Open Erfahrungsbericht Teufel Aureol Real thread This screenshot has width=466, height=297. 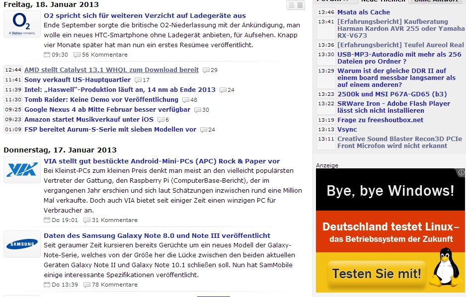pyautogui.click(x=400, y=45)
